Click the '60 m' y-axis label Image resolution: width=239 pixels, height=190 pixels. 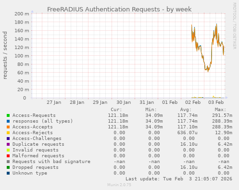tap(23, 73)
